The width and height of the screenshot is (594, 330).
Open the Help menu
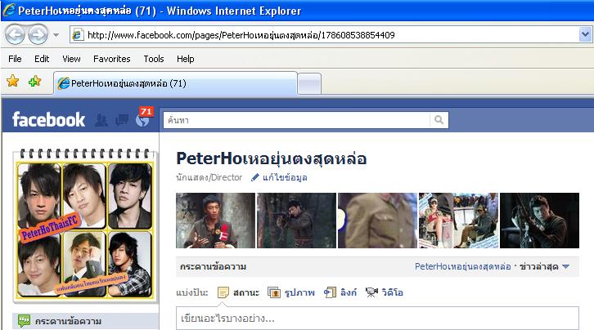(x=185, y=59)
